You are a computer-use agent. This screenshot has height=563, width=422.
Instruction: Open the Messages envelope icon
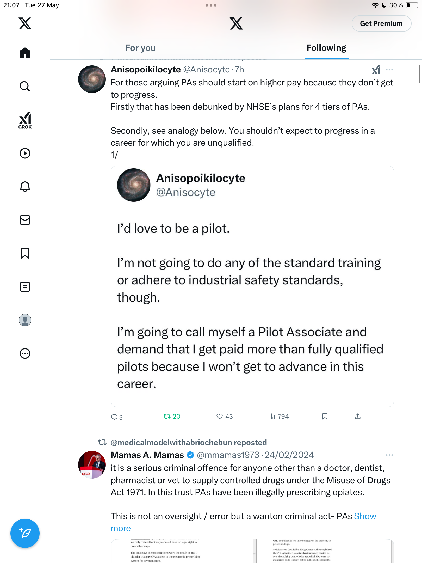25,220
